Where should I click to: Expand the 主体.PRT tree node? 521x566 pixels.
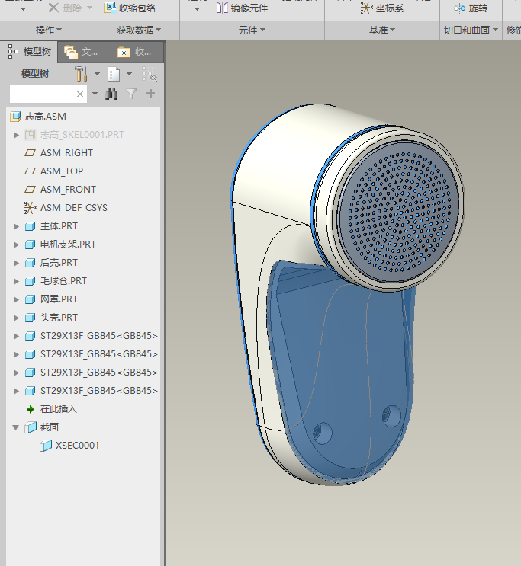(x=17, y=226)
